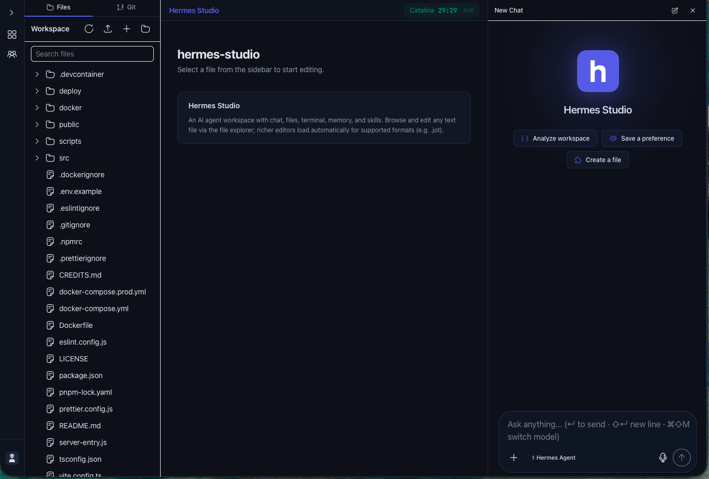The width and height of the screenshot is (709, 479).
Task: Open the README.md file
Action: (x=80, y=425)
